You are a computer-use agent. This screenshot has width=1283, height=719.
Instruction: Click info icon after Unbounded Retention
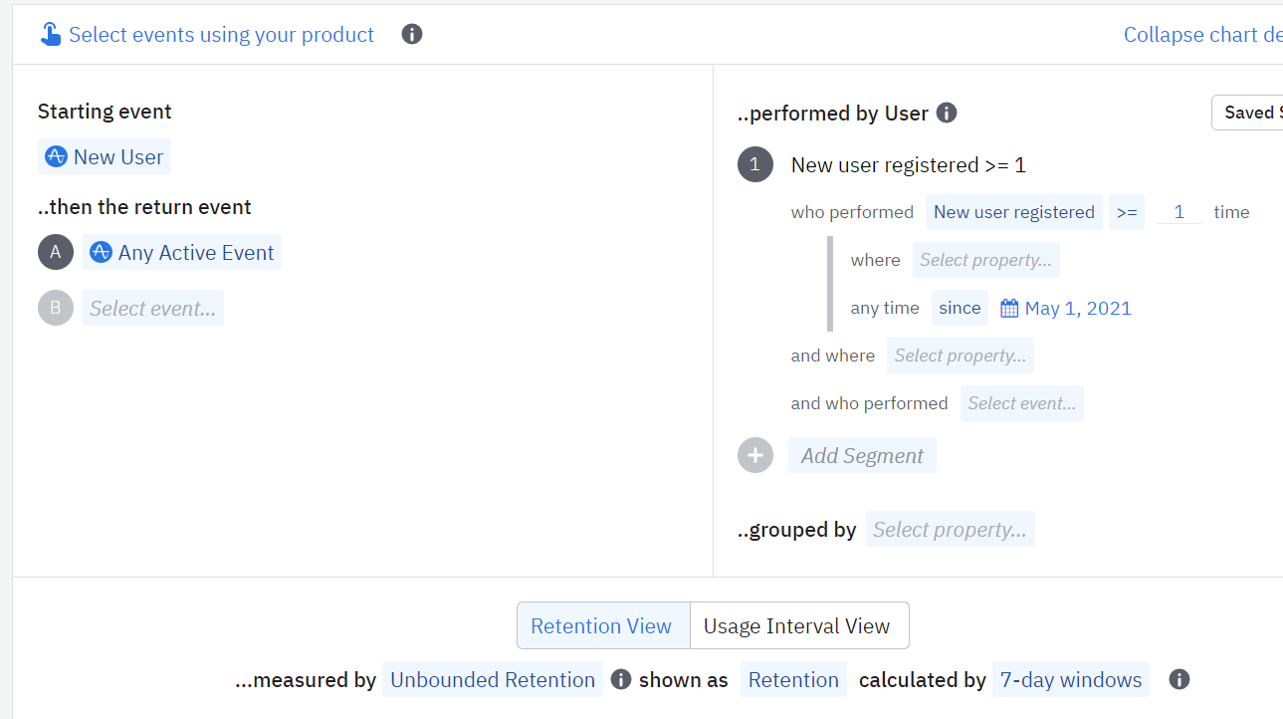click(621, 680)
